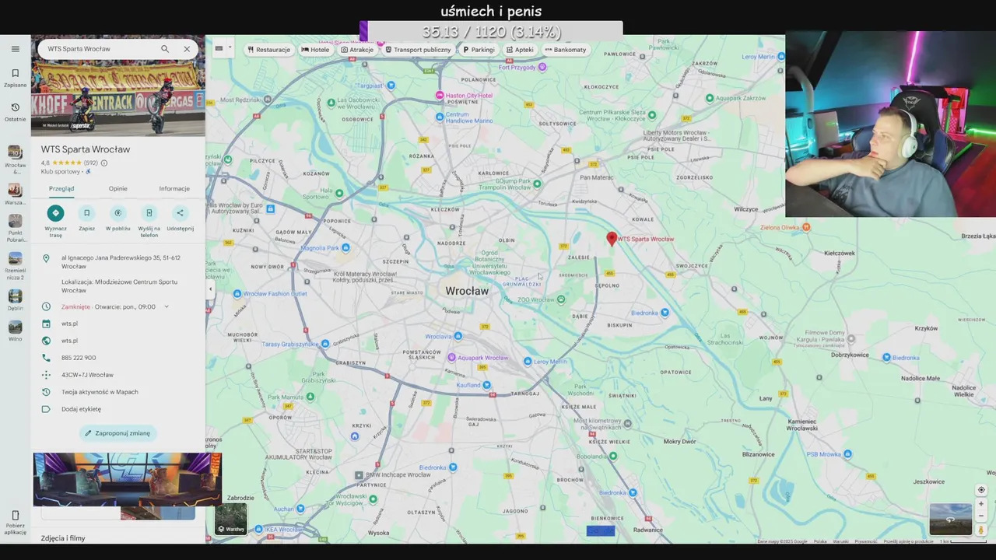996x560 pixels.
Task: Select the Parkingi filter chip
Action: tap(478, 50)
